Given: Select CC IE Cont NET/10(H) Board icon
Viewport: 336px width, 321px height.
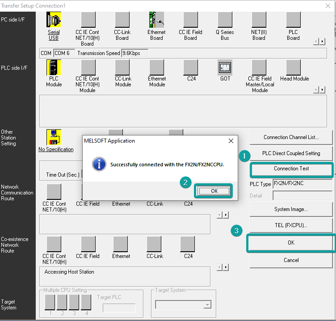Looking at the screenshot, I should (88, 20).
